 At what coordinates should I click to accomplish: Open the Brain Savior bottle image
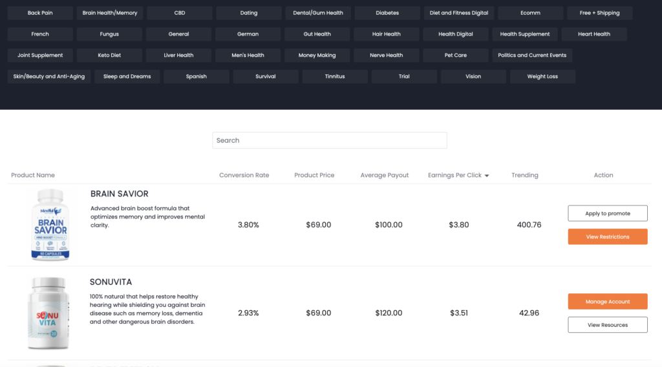tap(50, 224)
